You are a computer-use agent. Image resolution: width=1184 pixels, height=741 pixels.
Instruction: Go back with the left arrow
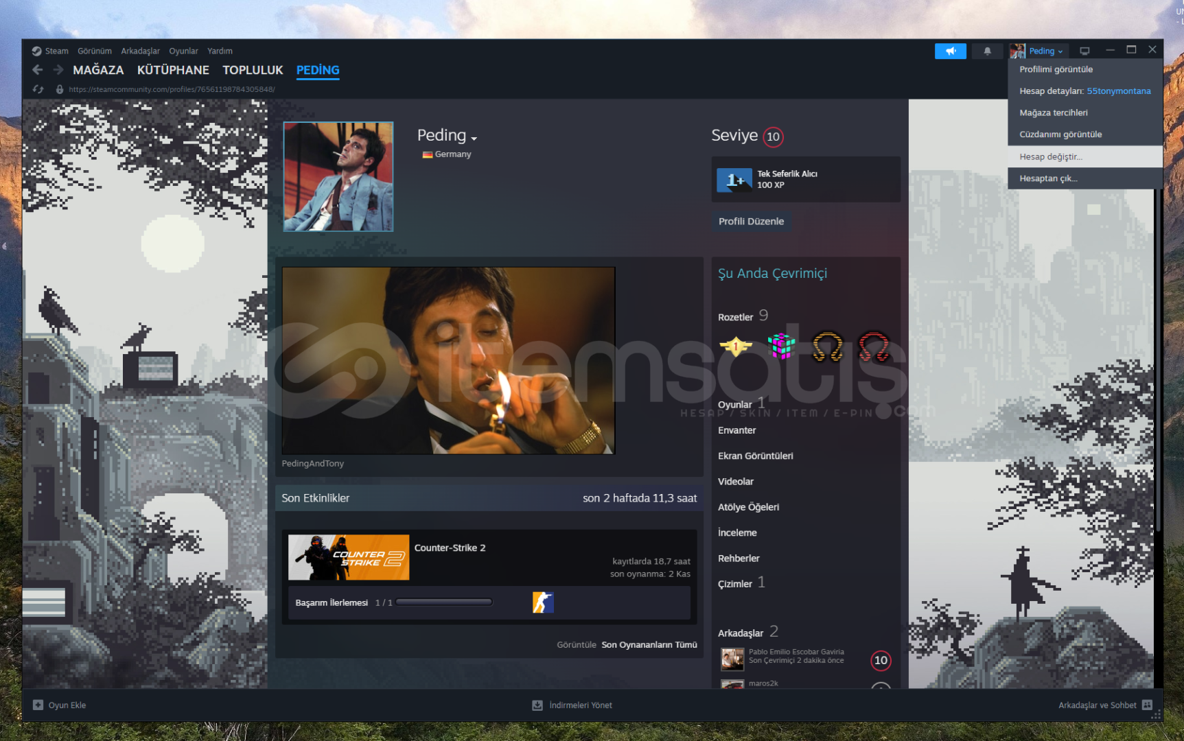[38, 70]
